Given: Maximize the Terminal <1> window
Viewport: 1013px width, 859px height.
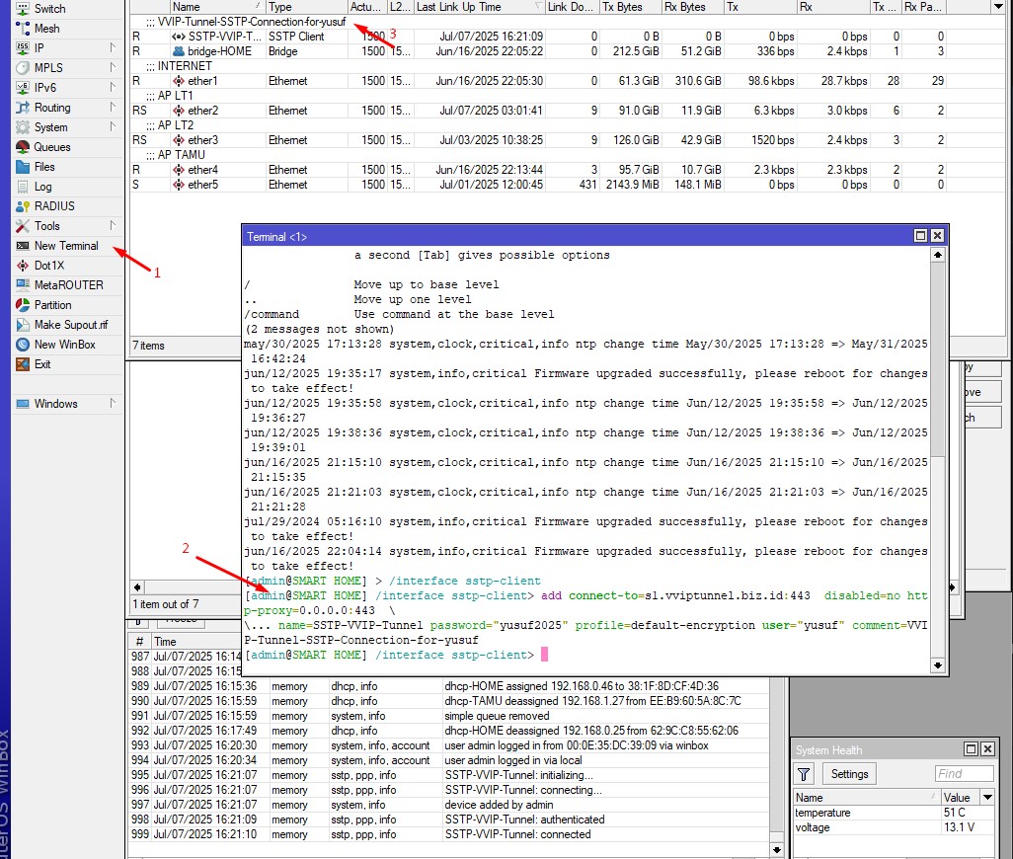Looking at the screenshot, I should click(x=920, y=236).
